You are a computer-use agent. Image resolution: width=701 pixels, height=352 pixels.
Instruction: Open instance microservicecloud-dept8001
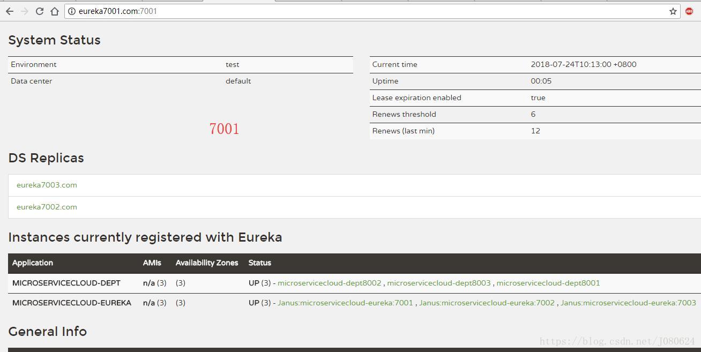pos(548,283)
